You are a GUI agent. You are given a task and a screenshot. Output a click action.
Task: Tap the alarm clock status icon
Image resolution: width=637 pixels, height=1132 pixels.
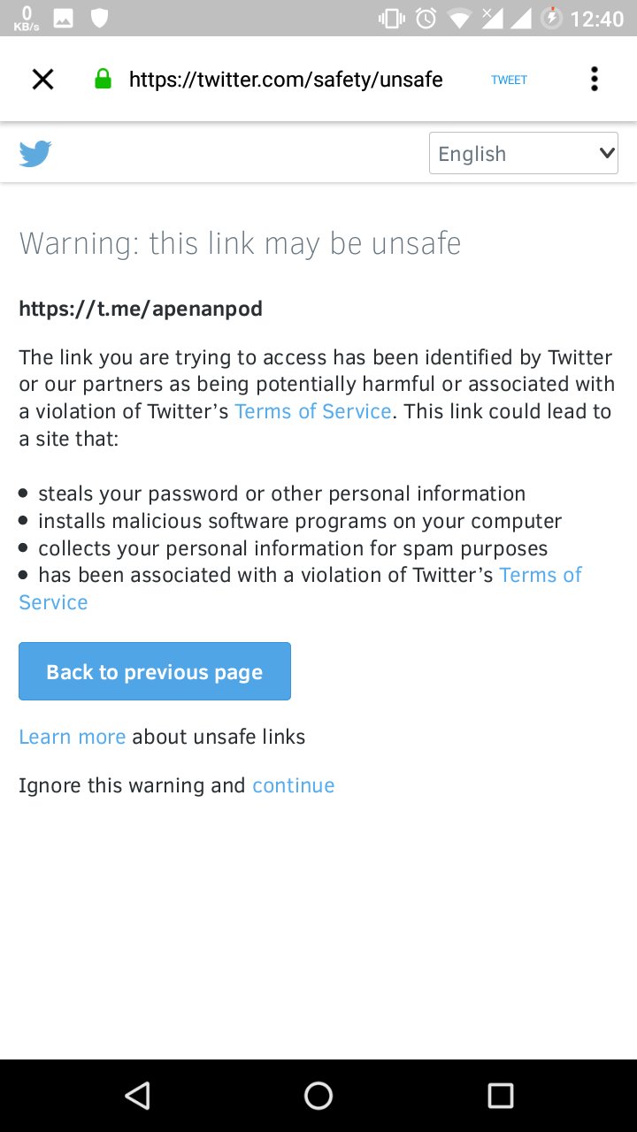426,18
